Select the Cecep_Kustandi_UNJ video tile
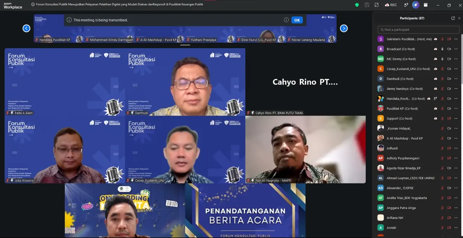This screenshot has width=463, height=238. pyautogui.click(x=185, y=150)
